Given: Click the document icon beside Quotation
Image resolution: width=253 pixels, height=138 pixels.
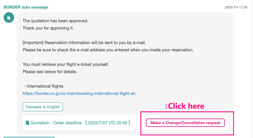Looking at the screenshot, I should pyautogui.click(x=28, y=123).
